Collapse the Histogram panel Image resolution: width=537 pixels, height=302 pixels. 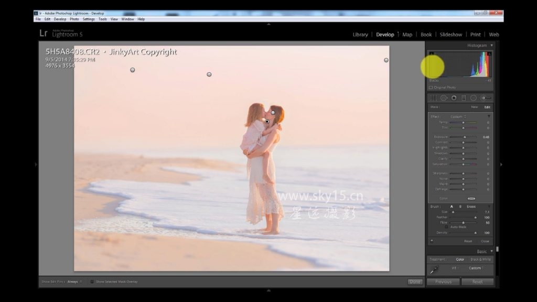[491, 45]
